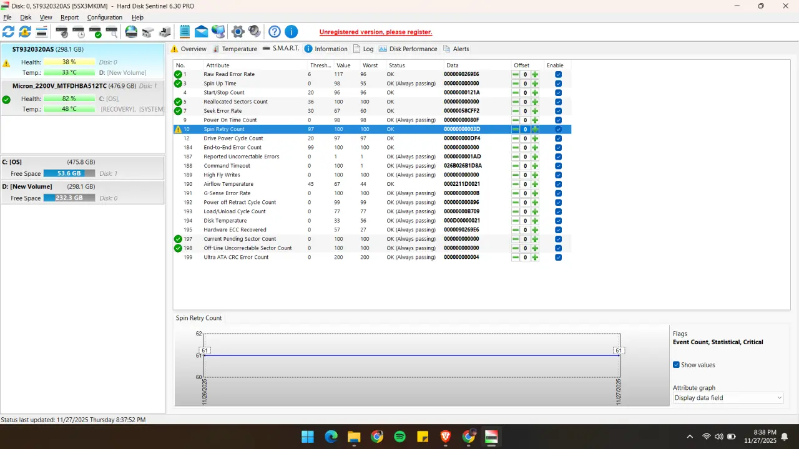Viewport: 799px width, 449px height.
Task: Uncheck Enable for Command Timeout
Action: (x=558, y=166)
